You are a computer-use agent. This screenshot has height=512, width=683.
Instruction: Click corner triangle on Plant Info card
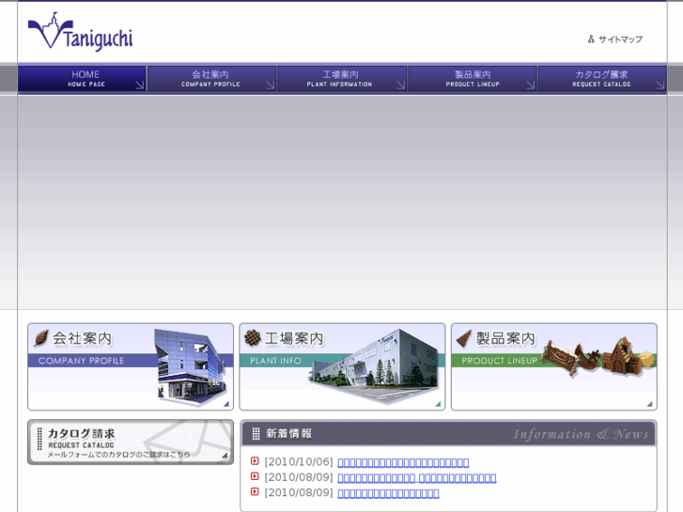(438, 404)
